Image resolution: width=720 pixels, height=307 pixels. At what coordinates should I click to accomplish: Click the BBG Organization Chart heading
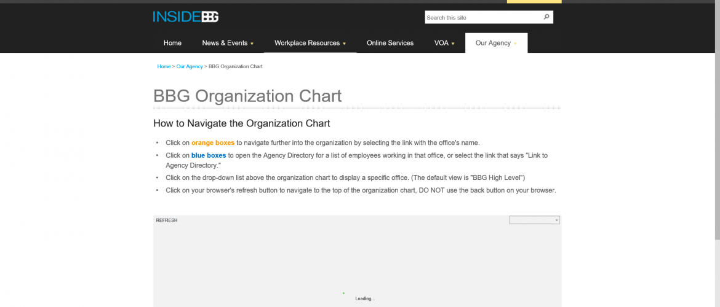247,96
